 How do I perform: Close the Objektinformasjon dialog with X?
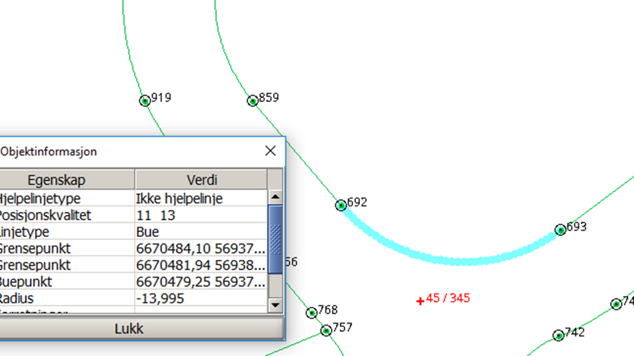click(x=270, y=151)
